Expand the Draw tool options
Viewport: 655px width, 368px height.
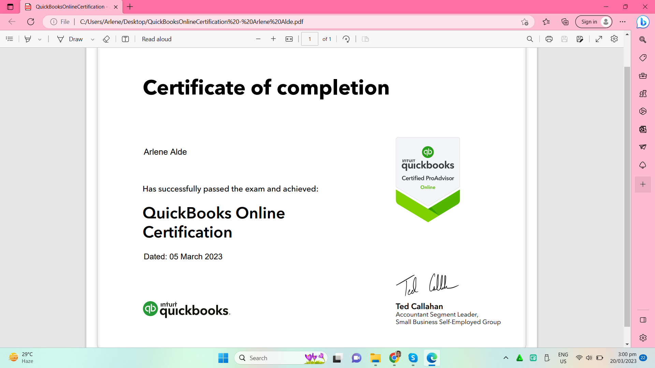point(92,39)
